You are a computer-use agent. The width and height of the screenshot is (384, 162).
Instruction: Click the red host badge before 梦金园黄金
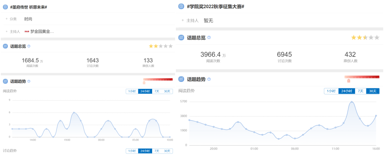click(27, 32)
